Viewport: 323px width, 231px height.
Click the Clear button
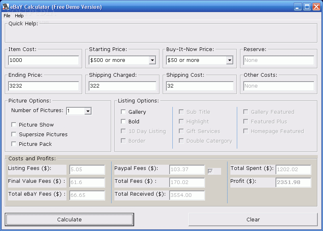(x=253, y=219)
